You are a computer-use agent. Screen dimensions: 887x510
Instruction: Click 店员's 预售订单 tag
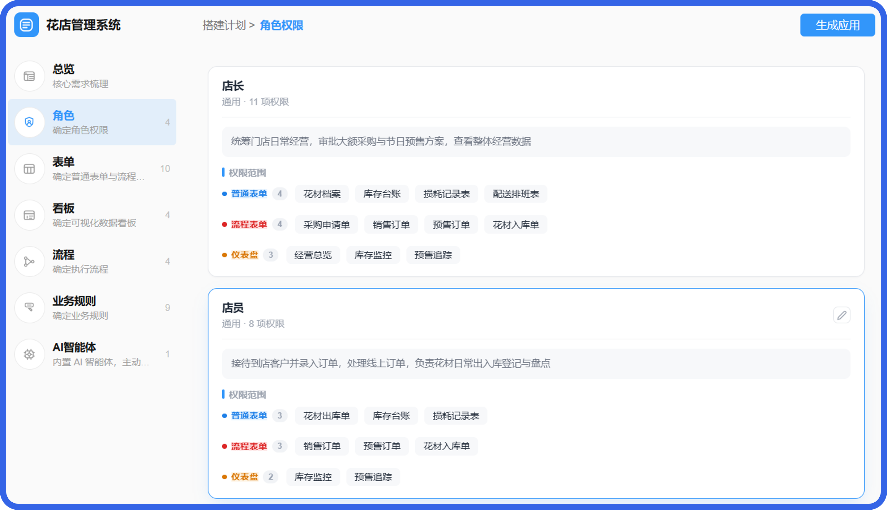click(382, 447)
